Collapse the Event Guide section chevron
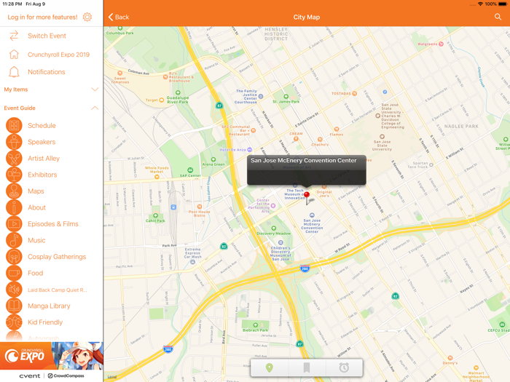This screenshot has height=382, width=510. (95, 108)
